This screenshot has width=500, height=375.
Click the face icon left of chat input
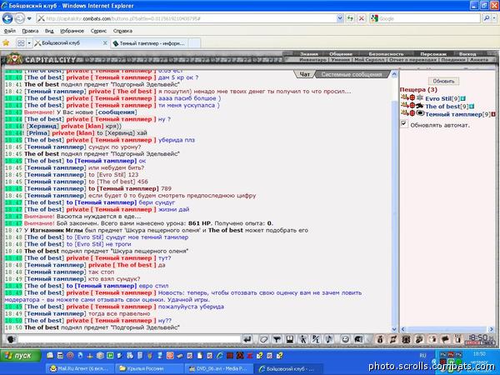click(x=11, y=339)
